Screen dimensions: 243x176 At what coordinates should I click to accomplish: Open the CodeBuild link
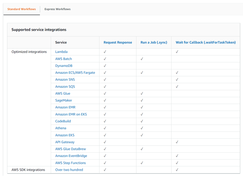pyautogui.click(x=63, y=121)
